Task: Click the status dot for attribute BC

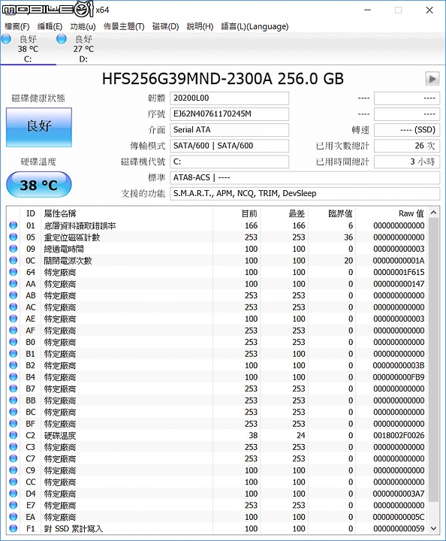Action: [14, 412]
